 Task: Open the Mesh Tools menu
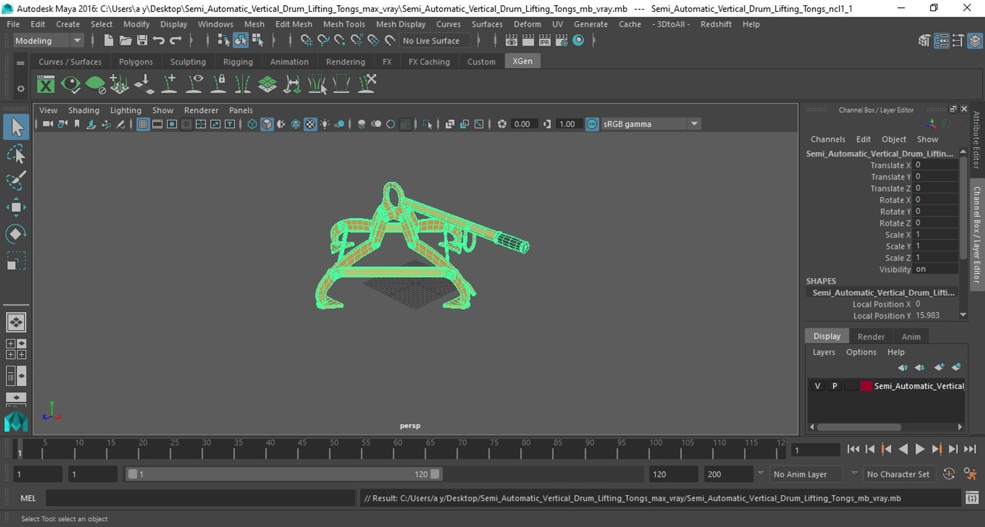(x=344, y=24)
